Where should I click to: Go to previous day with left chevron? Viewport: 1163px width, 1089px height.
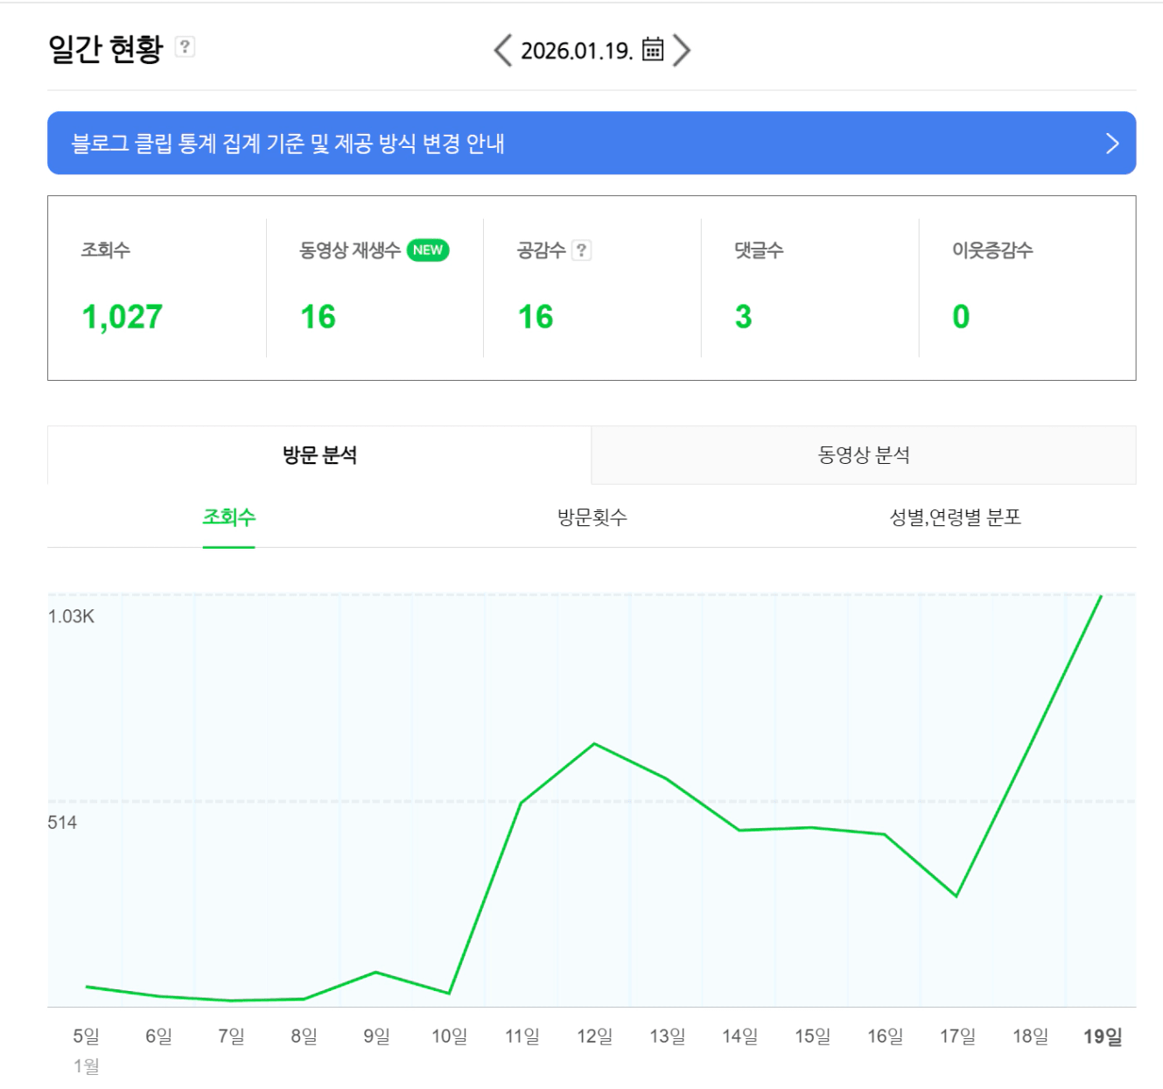click(x=502, y=50)
